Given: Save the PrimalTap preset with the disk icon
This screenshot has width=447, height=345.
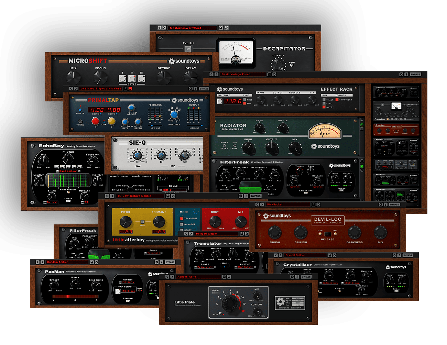Looking at the screenshot, I should point(126,89).
